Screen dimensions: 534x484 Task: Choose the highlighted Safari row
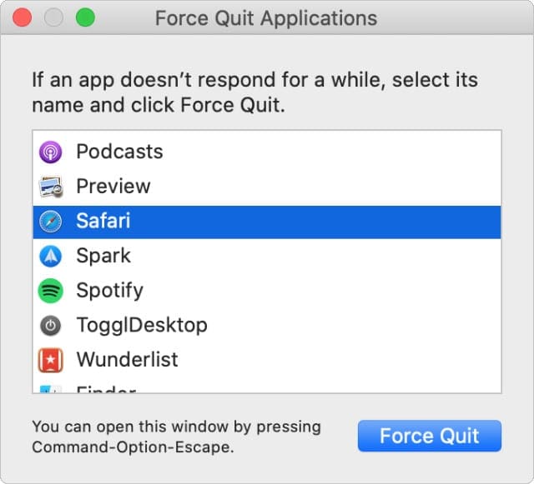click(103, 222)
